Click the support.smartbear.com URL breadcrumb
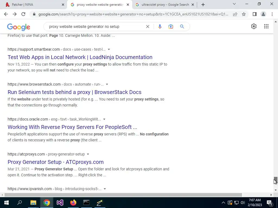Screen dimensions: 278x208 coord(56,49)
